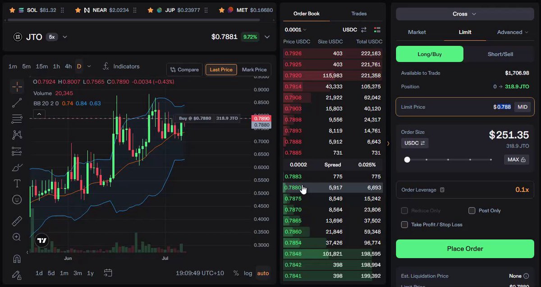Select the trend line drawing tool
This screenshot has height=287, width=541.
tap(17, 103)
